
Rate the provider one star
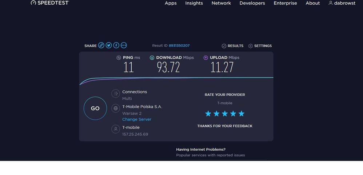(x=208, y=114)
